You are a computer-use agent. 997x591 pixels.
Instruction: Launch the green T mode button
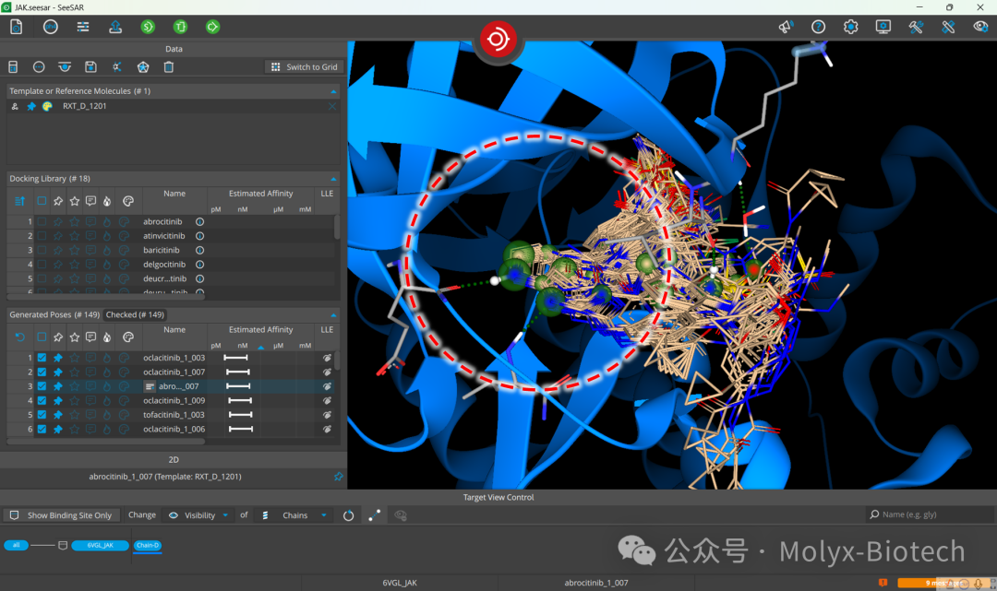pos(181,27)
